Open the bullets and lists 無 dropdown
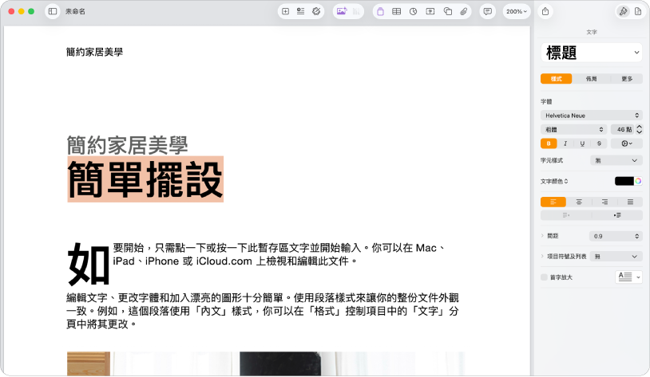The width and height of the screenshot is (650, 377). tap(616, 257)
